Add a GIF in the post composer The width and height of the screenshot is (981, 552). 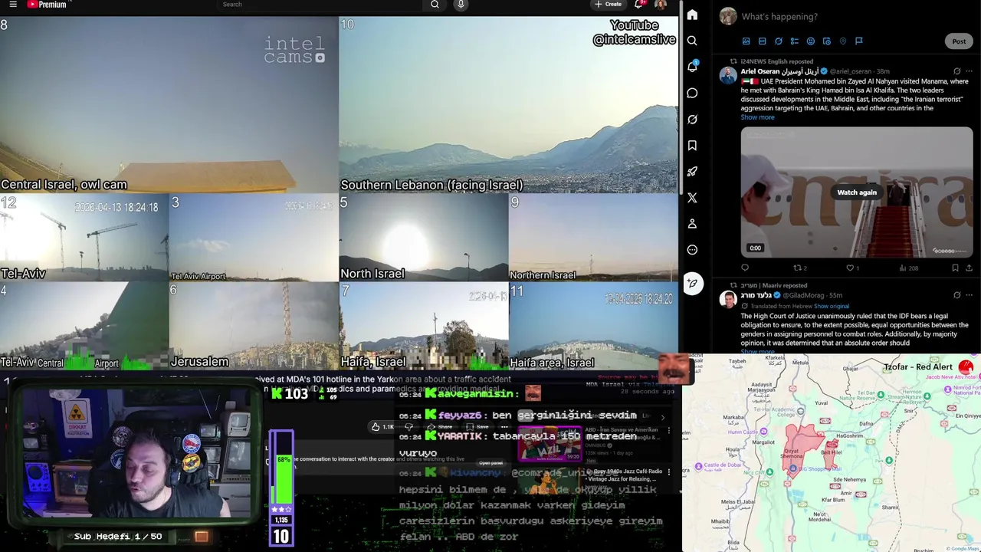762,41
